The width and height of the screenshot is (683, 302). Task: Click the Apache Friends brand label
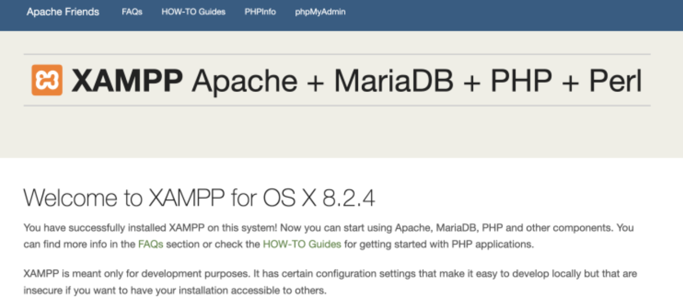click(x=64, y=12)
